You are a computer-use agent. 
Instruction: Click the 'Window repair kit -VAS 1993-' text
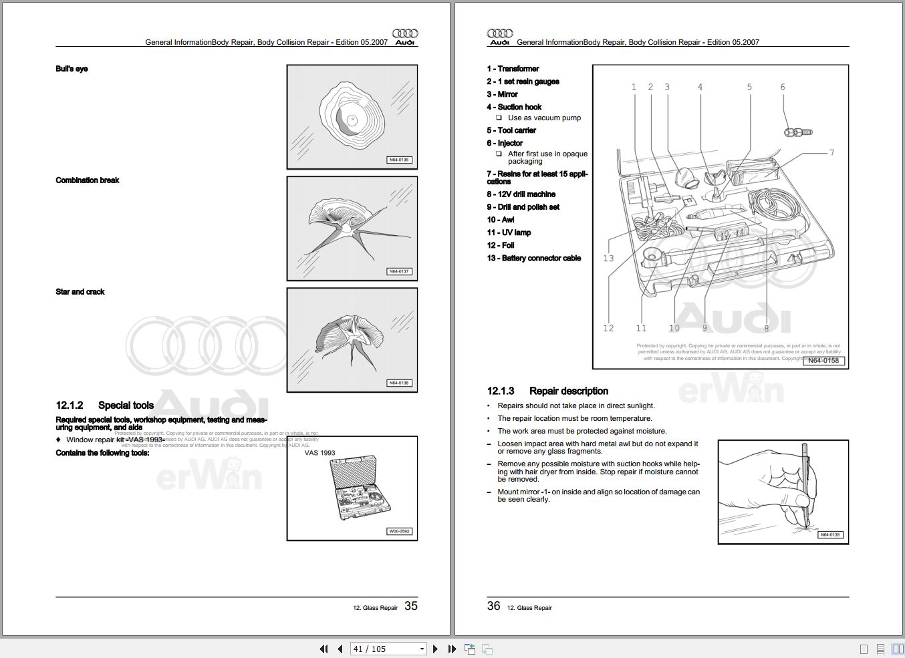click(x=115, y=440)
